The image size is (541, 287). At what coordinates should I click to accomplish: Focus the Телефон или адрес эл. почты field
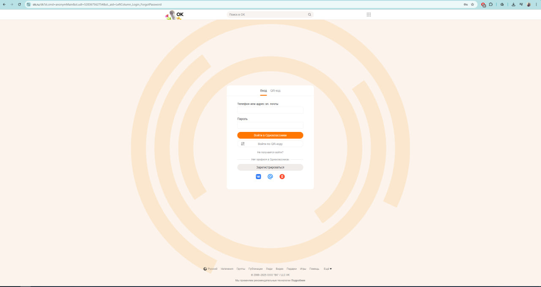click(x=270, y=110)
